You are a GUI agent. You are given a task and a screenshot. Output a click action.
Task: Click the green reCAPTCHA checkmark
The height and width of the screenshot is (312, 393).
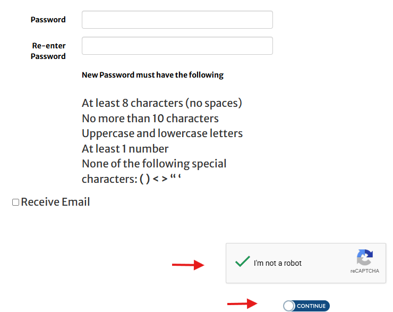[242, 262]
